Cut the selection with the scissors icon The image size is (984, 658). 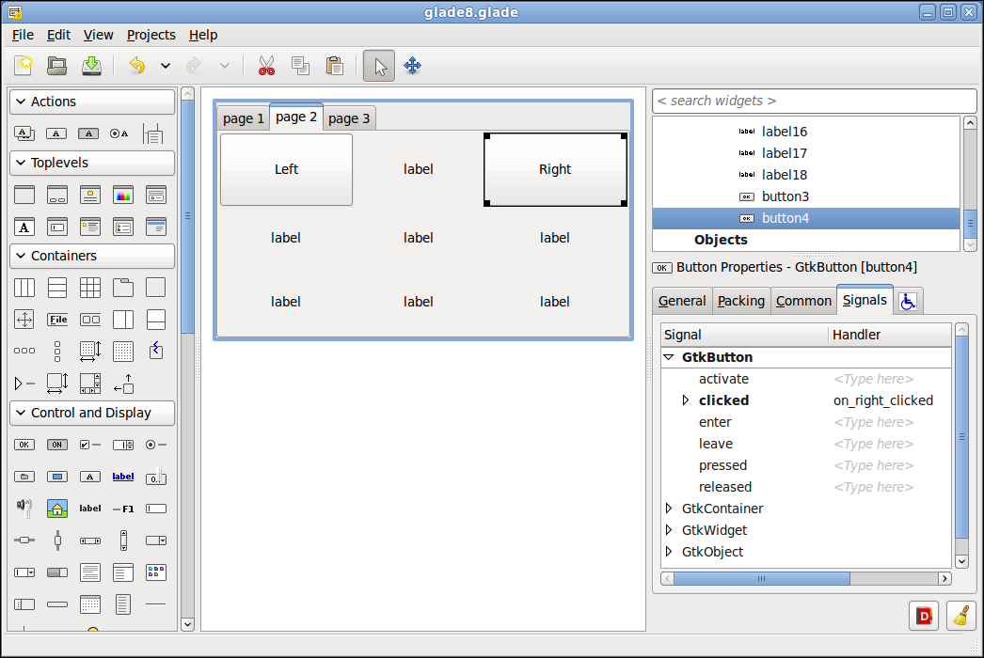pyautogui.click(x=267, y=65)
